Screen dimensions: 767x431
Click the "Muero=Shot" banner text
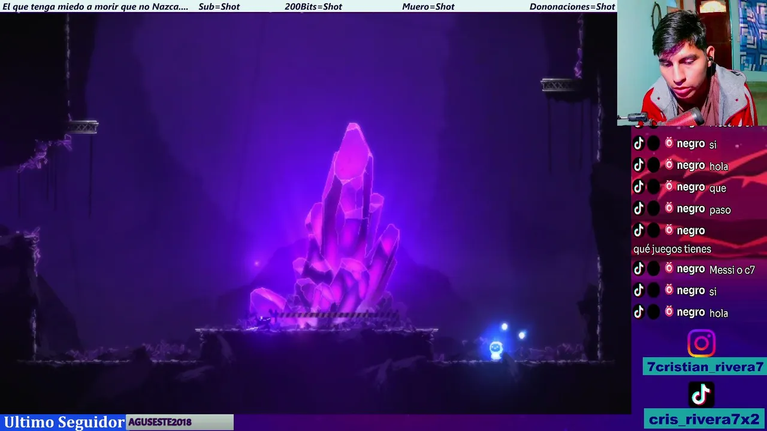point(428,7)
